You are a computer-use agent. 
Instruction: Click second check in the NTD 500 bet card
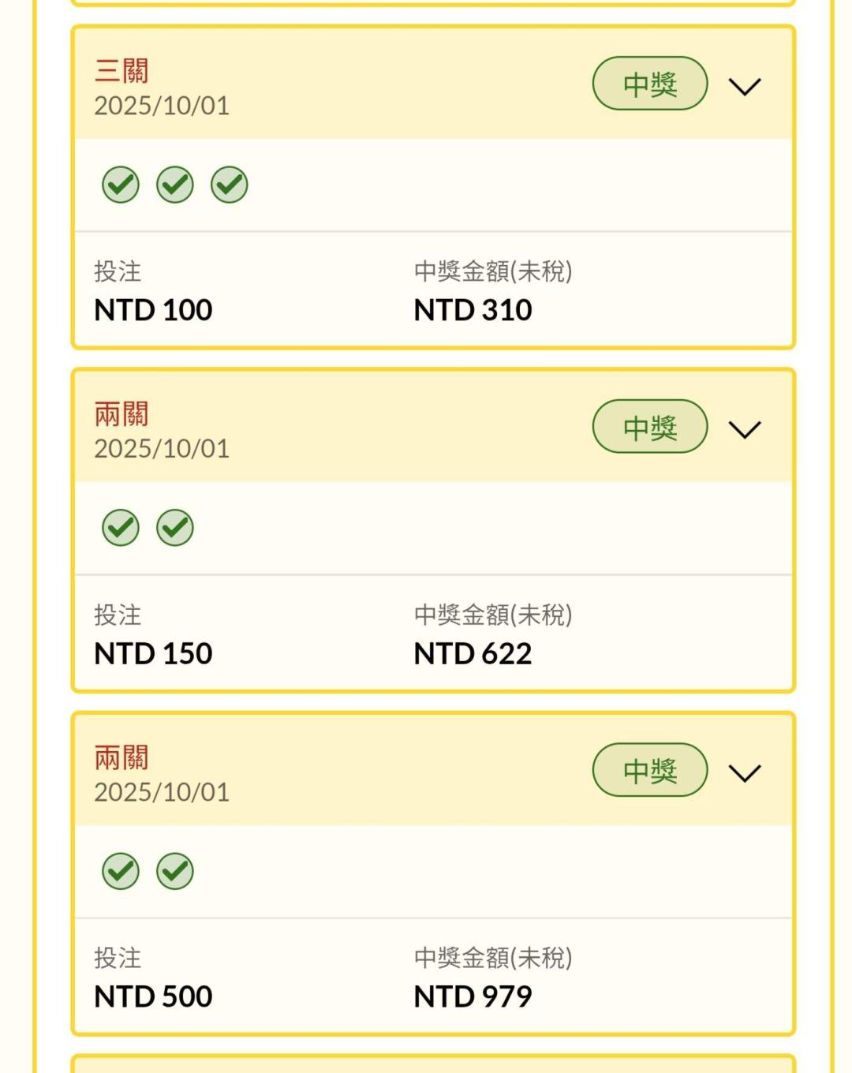point(175,871)
